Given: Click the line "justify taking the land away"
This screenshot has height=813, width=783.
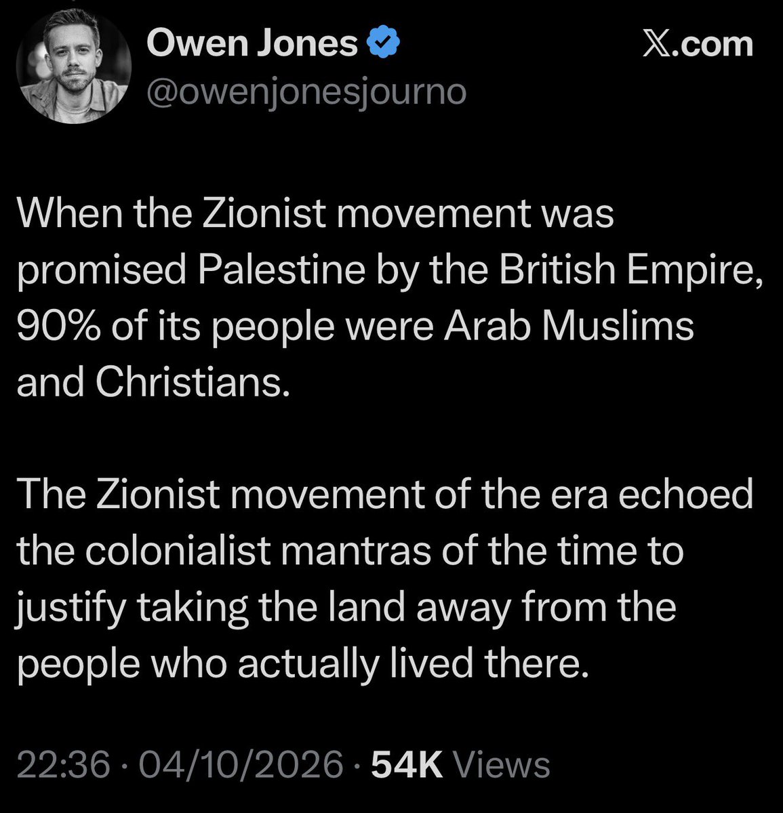Looking at the screenshot, I should coord(262,608).
